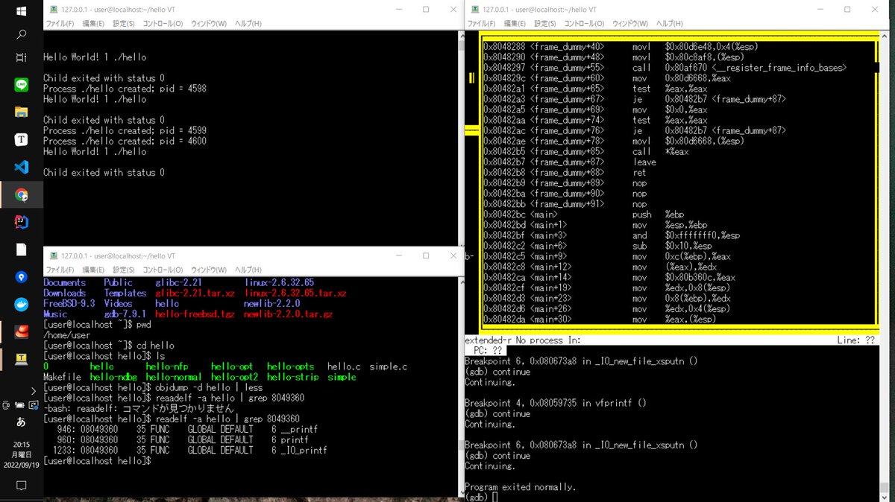Image resolution: width=895 pixels, height=502 pixels.
Task: Open コントロール(O) menu in readelf window
Action: coord(163,270)
